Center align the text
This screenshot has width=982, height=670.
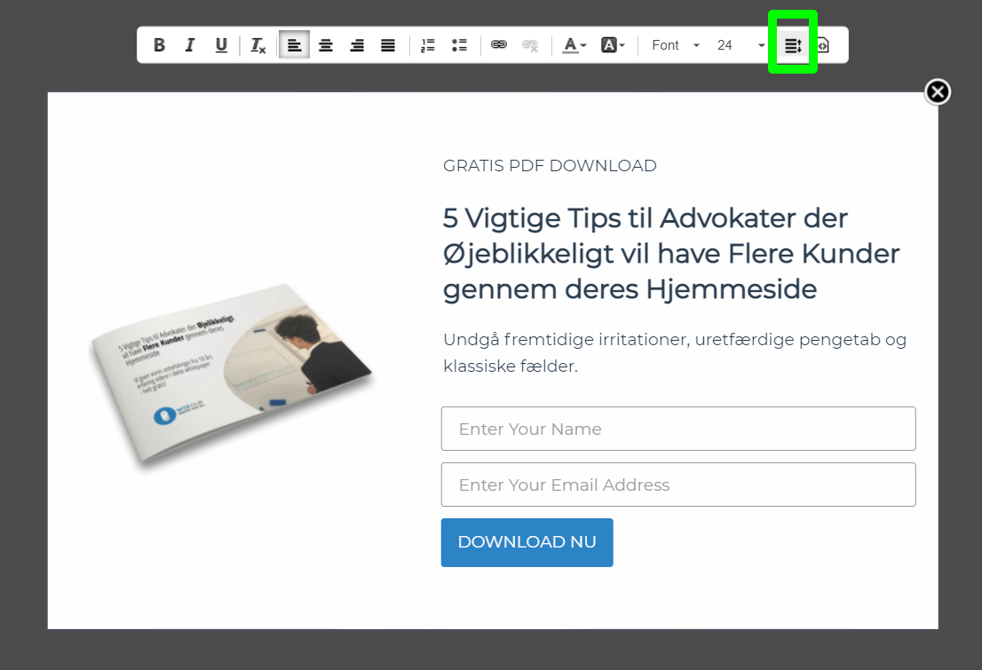pyautogui.click(x=326, y=45)
